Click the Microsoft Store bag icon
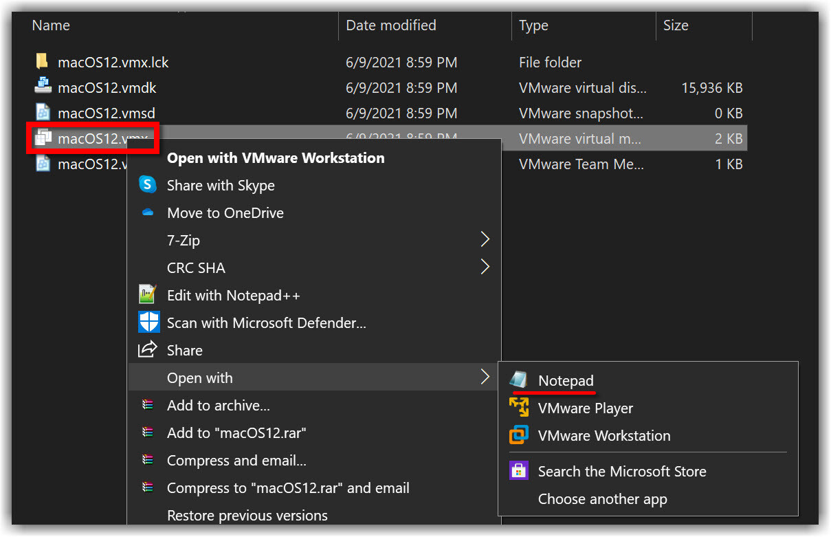The height and width of the screenshot is (537, 831). [x=519, y=471]
